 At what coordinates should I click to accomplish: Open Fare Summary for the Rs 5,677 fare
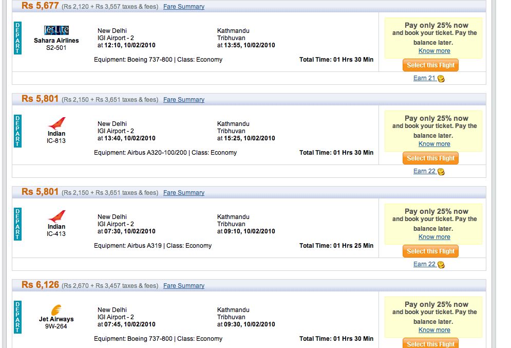coord(184,7)
